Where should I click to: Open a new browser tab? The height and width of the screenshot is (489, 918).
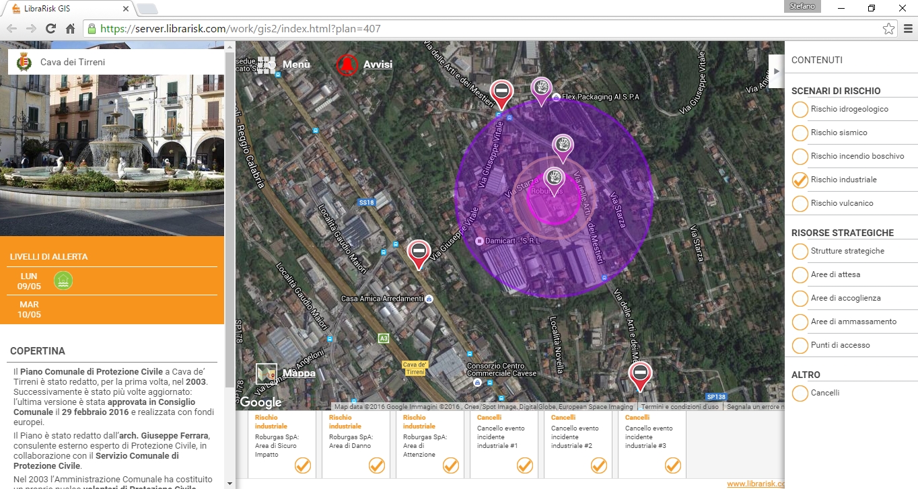point(147,9)
